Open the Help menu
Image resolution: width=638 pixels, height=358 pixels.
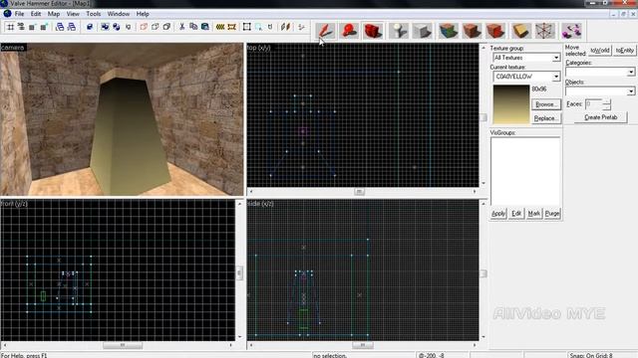coord(143,14)
